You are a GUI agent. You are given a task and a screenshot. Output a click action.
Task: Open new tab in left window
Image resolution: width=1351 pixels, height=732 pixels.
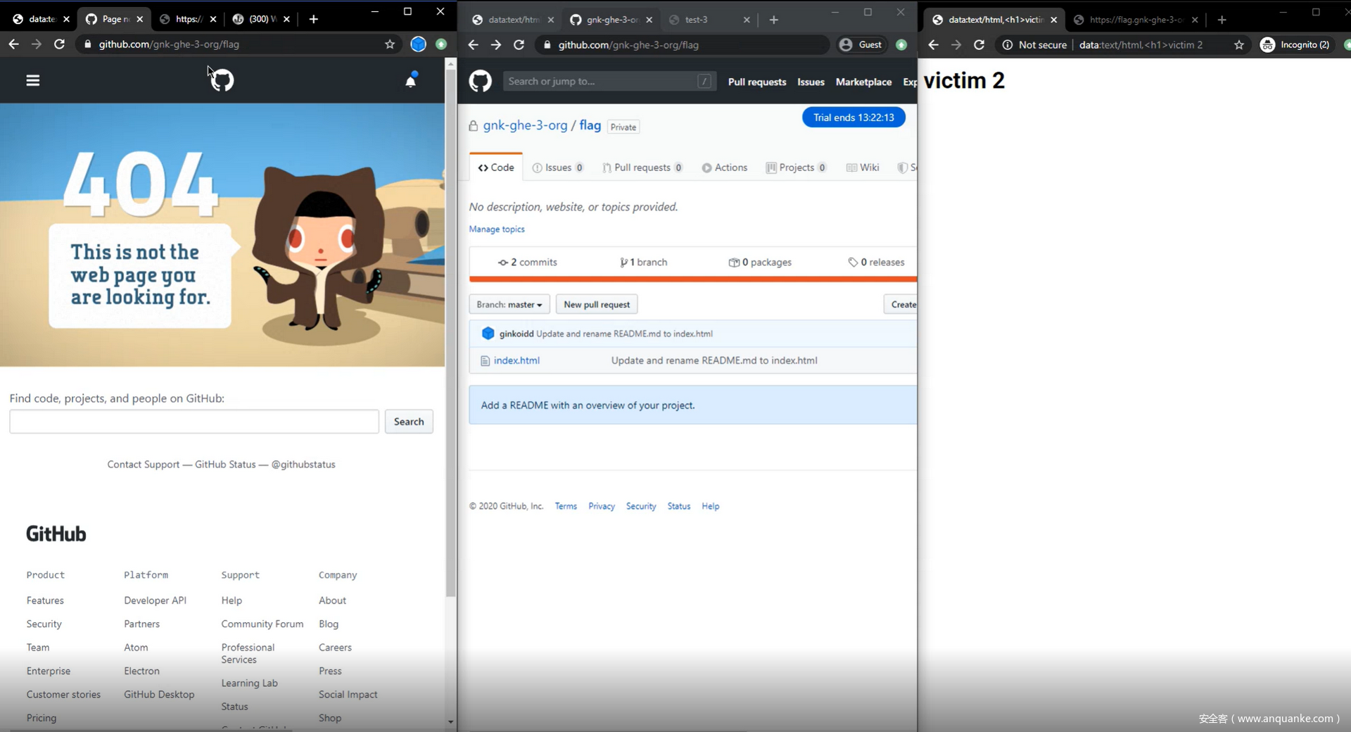pos(314,19)
